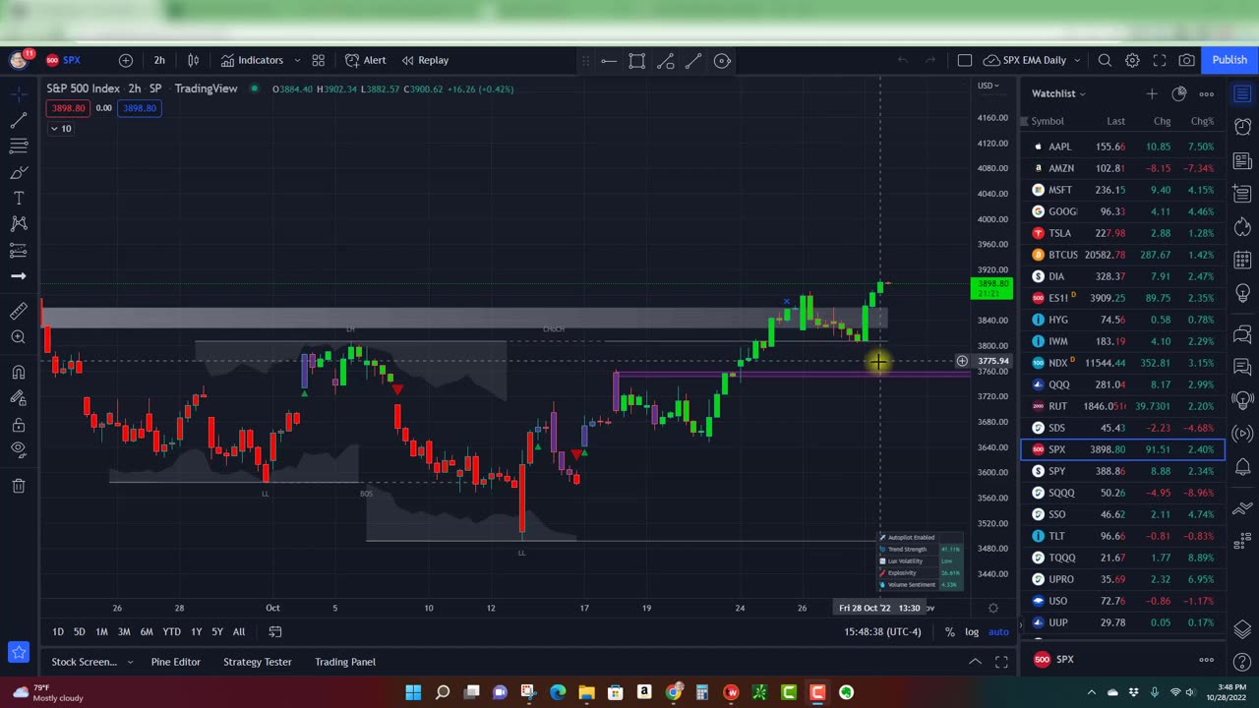
Task: Hide all drawings with eye icon
Action: click(18, 449)
